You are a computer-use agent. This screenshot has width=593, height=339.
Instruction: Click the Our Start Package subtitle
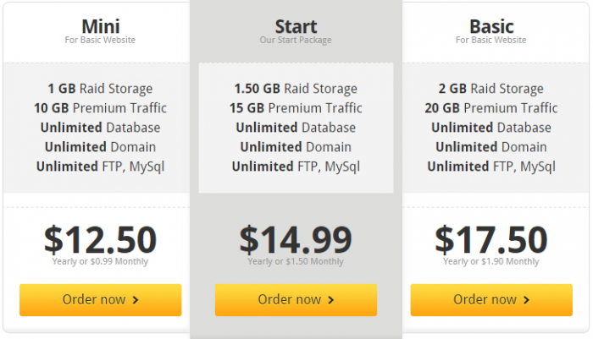(296, 40)
